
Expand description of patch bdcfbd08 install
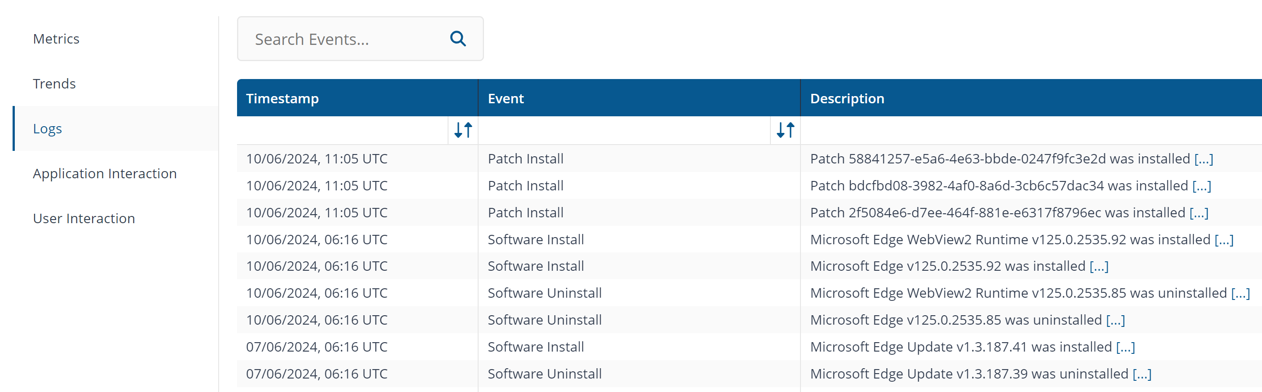coord(1201,186)
